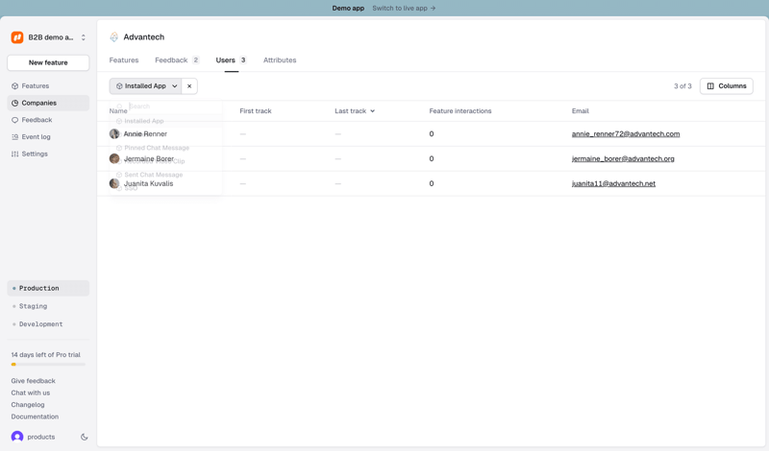Open Companies in the sidebar
The width and height of the screenshot is (769, 451).
point(48,103)
